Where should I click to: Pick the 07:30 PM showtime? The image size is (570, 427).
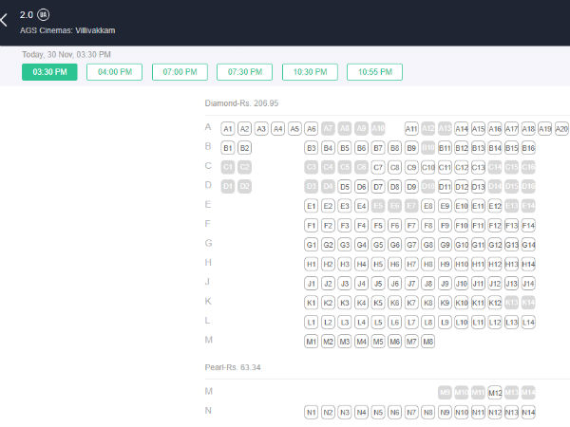tap(244, 72)
